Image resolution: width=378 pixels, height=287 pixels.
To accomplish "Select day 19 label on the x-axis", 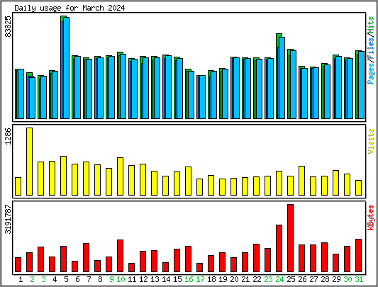I will [x=223, y=279].
